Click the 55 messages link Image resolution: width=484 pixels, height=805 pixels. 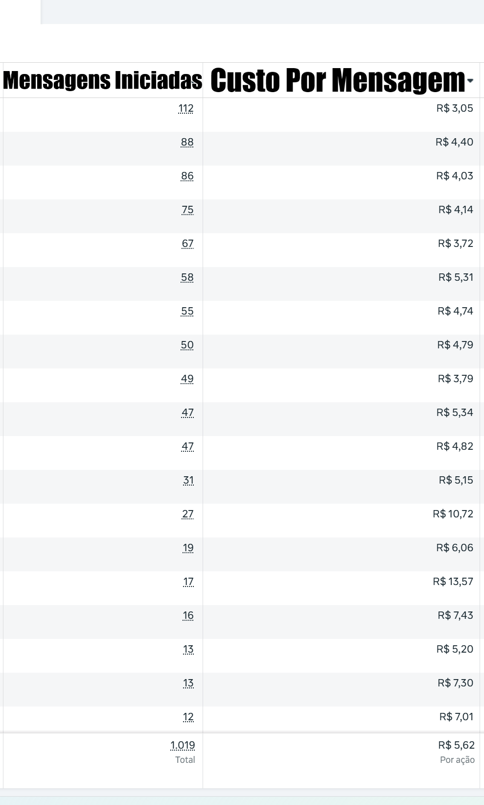tap(187, 311)
